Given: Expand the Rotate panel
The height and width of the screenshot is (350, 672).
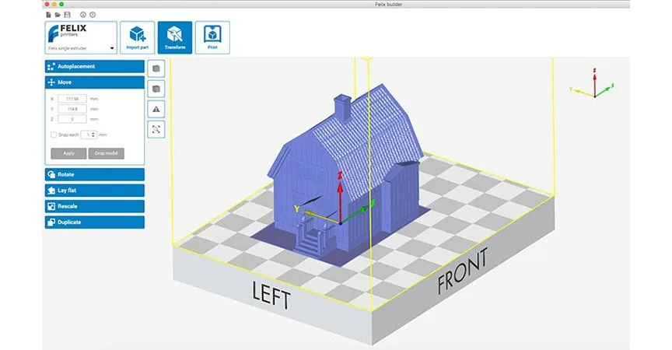Looking at the screenshot, I should pyautogui.click(x=95, y=174).
